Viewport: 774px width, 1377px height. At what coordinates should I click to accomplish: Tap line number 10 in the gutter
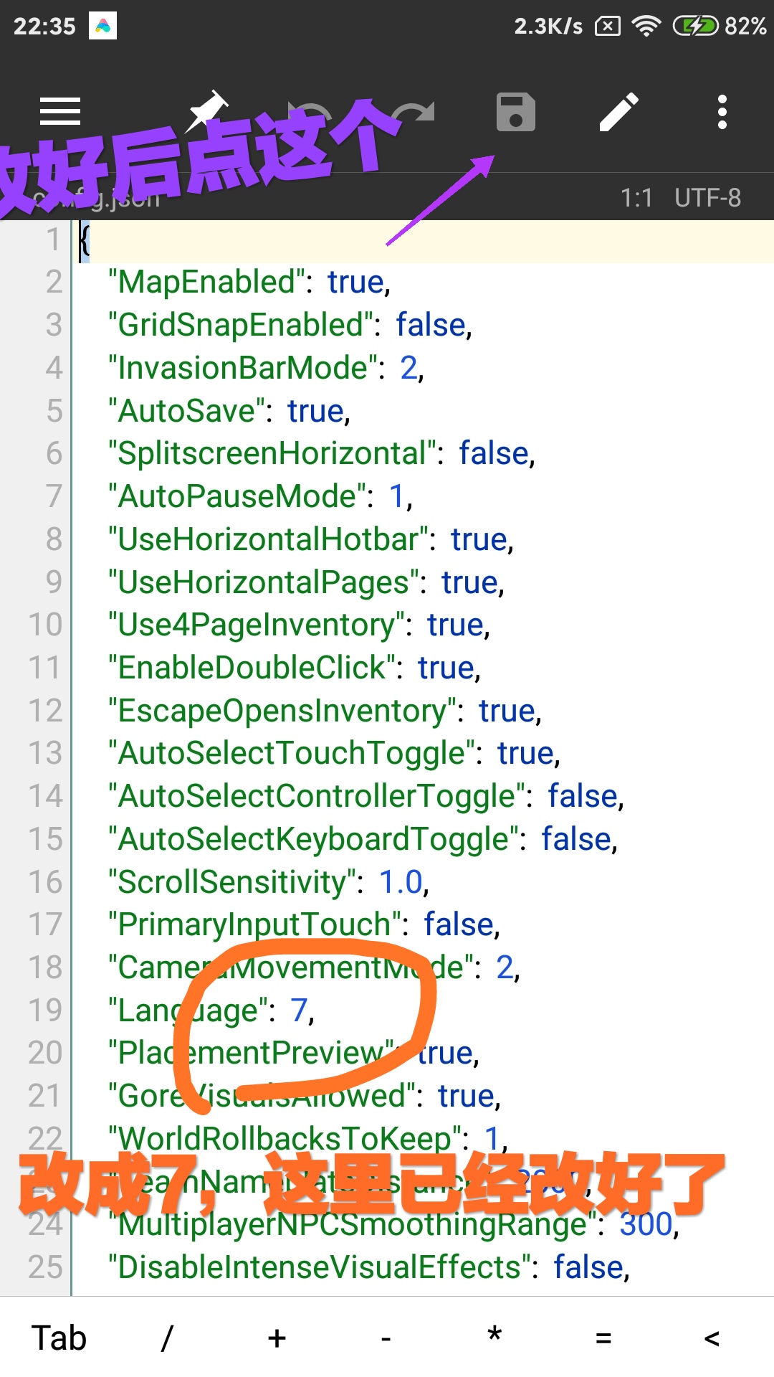click(x=45, y=625)
